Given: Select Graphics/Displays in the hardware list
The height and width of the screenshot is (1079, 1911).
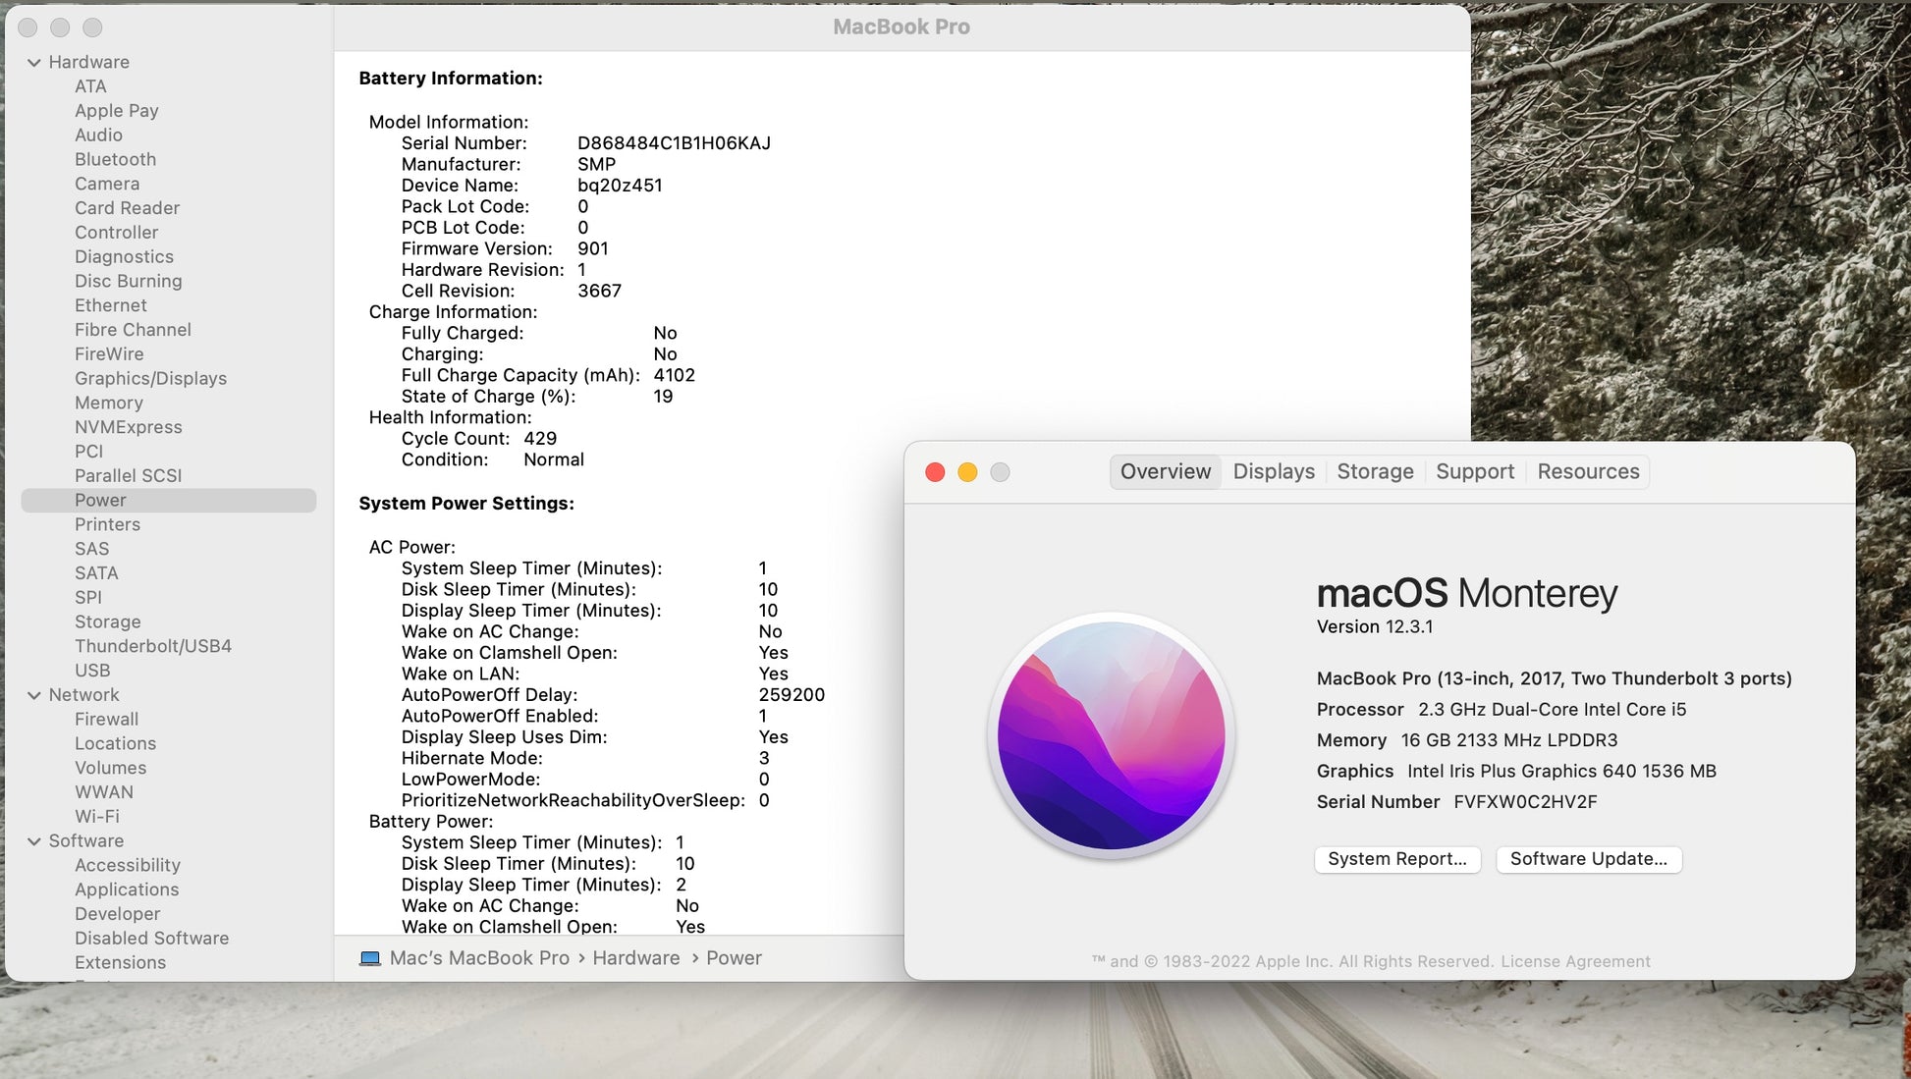Looking at the screenshot, I should click(150, 378).
